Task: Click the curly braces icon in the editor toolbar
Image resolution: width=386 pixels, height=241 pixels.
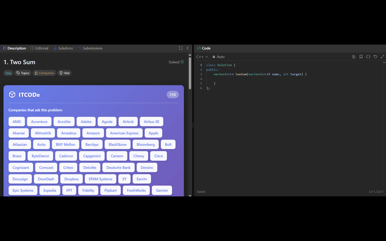Action: (x=368, y=57)
